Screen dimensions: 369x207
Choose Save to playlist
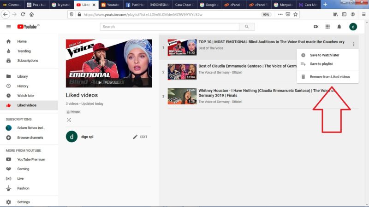coord(327,64)
